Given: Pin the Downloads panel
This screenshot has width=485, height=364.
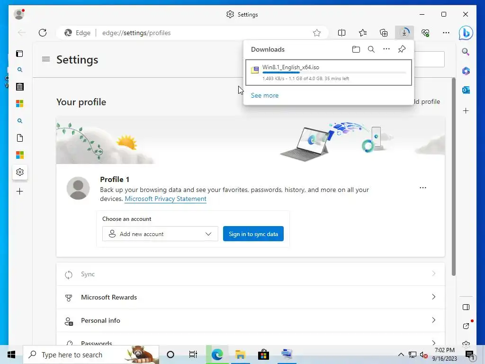Looking at the screenshot, I should pyautogui.click(x=402, y=49).
